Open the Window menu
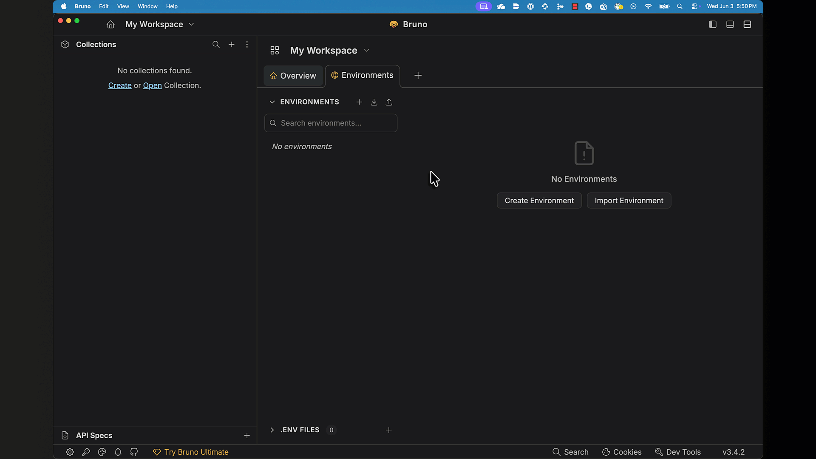Viewport: 816px width, 459px height. point(147,6)
